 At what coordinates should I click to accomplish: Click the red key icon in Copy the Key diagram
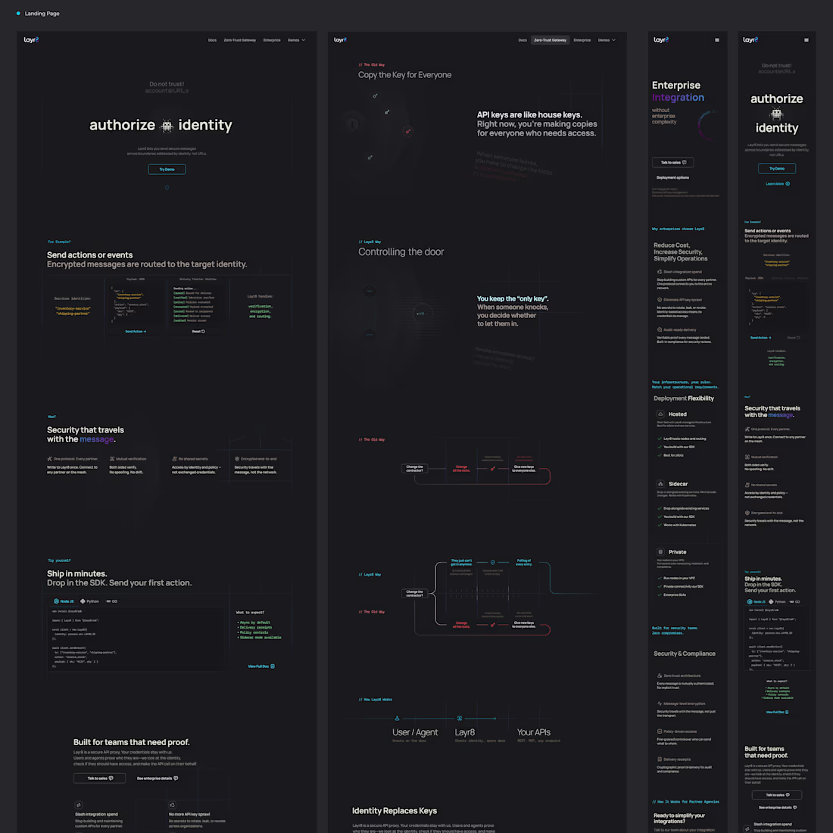point(407,131)
